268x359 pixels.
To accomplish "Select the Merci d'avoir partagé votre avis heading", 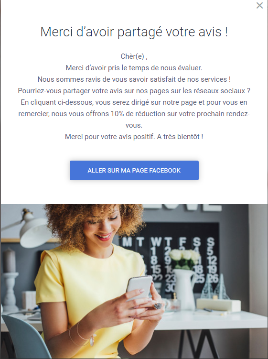I will point(134,32).
